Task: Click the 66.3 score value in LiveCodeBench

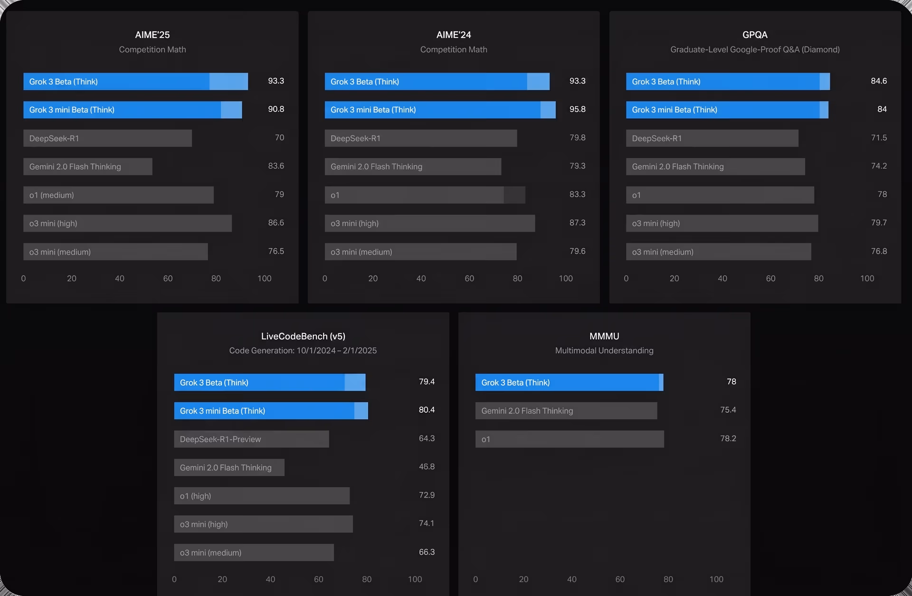Action: point(427,552)
